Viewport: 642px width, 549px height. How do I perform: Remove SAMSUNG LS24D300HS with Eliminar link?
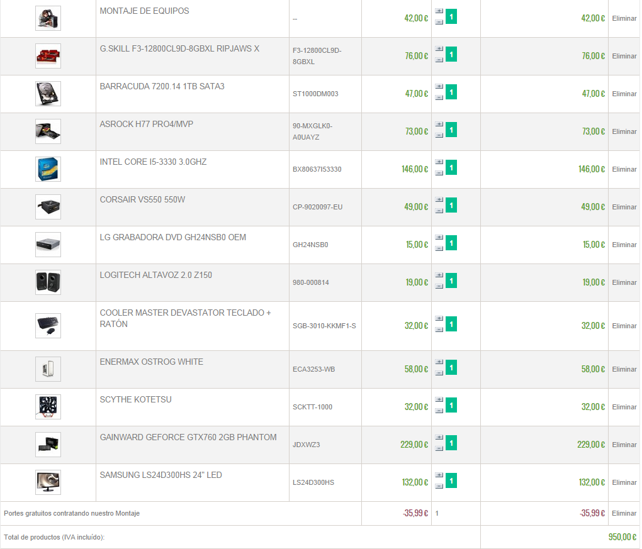coord(624,482)
